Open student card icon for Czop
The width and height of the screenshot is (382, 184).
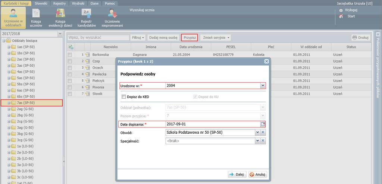click(88, 61)
